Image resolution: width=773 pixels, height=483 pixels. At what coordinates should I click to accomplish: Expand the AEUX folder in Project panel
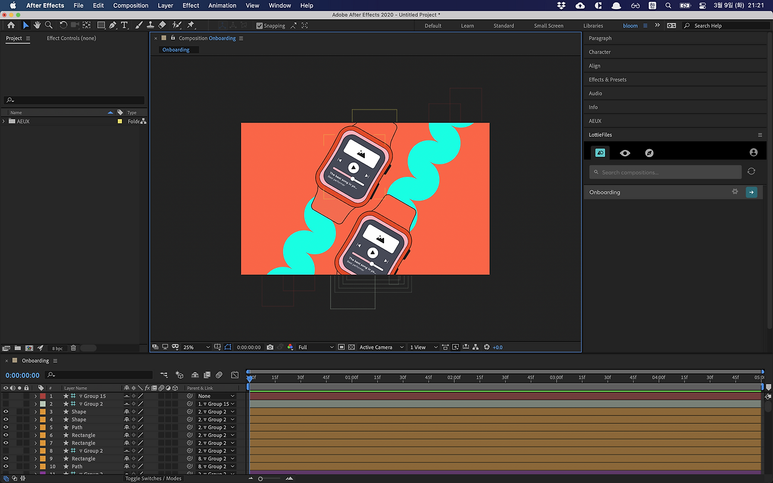click(x=4, y=121)
